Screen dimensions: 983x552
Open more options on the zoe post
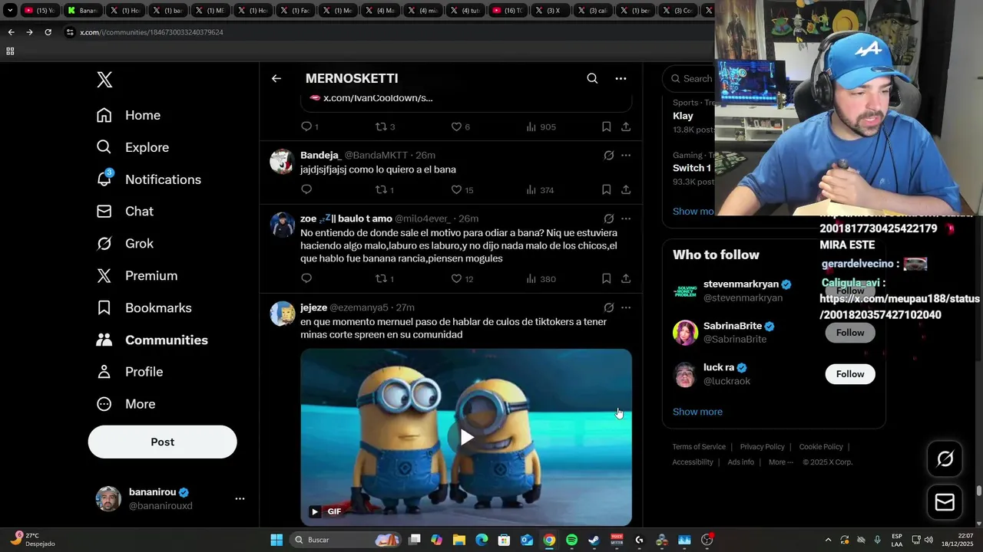click(x=626, y=219)
